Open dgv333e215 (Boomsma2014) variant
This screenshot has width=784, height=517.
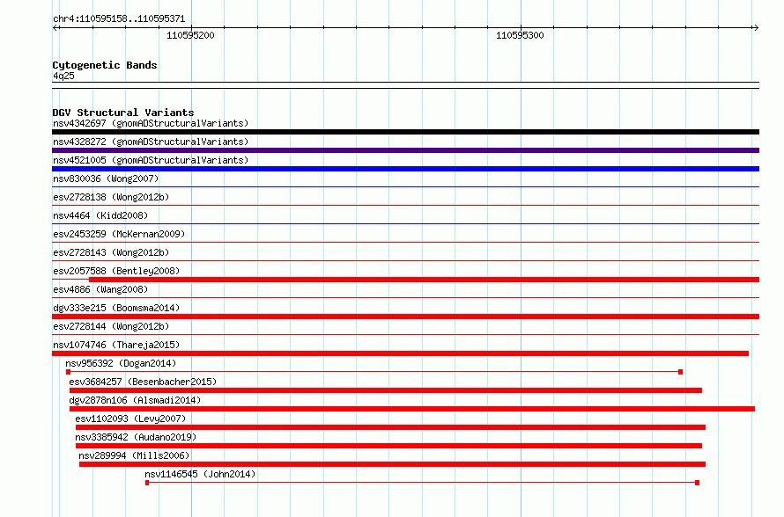(116, 308)
